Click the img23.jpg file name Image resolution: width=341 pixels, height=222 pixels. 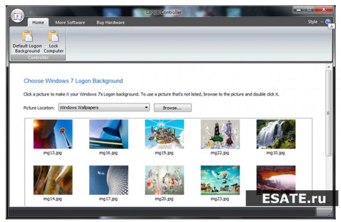pos(220,199)
